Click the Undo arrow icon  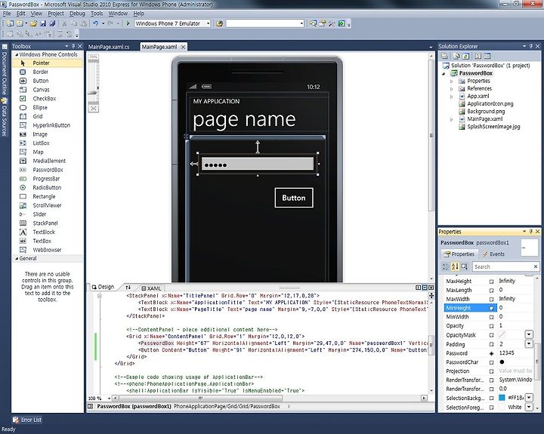pyautogui.click(x=95, y=23)
